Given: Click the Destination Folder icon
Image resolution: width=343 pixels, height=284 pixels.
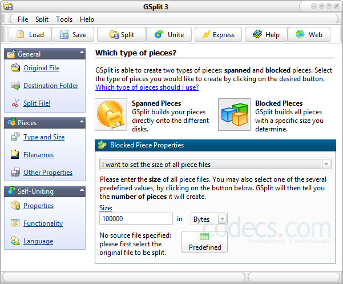Looking at the screenshot, I should coord(15,86).
